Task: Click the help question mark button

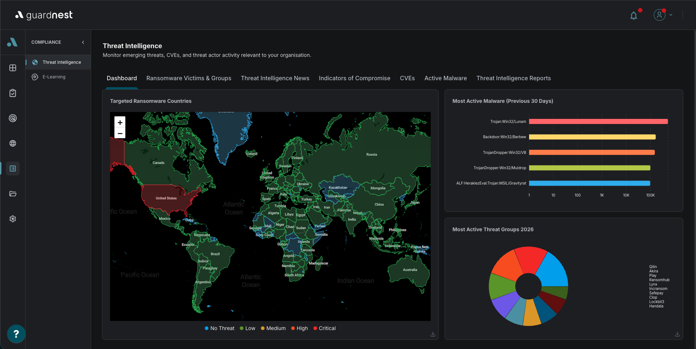Action: [x=16, y=334]
